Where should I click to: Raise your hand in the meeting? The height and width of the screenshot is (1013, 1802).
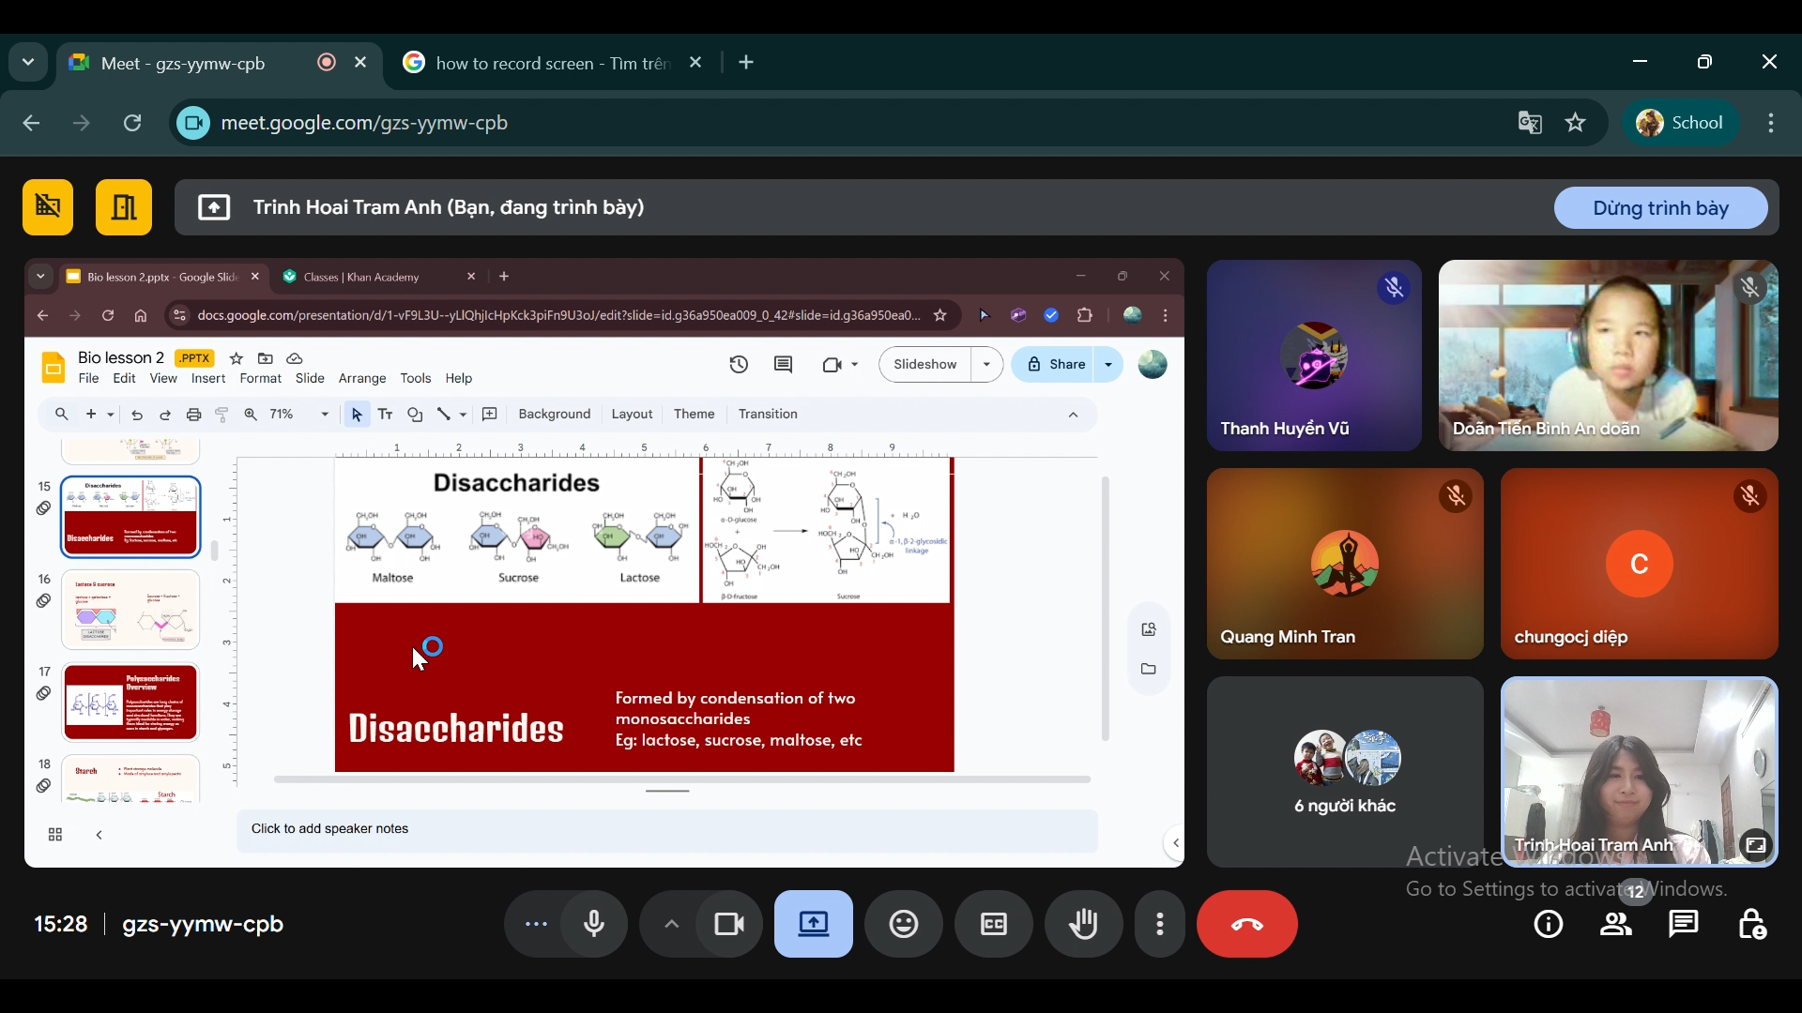pyautogui.click(x=1083, y=923)
